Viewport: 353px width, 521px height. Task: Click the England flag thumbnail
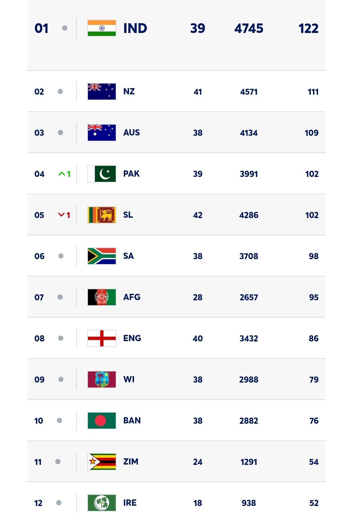(102, 338)
